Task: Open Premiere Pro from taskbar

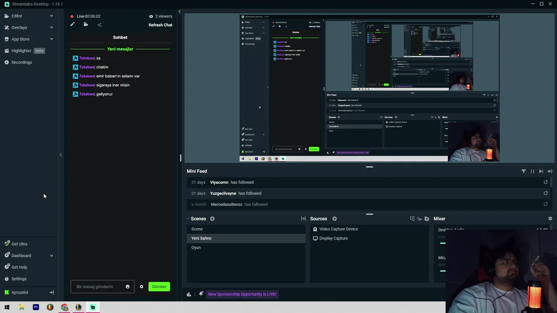Action: coord(36,307)
